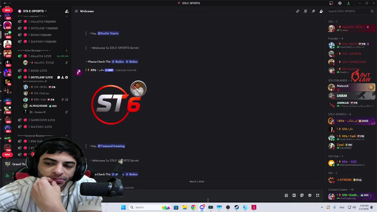Image resolution: width=377 pixels, height=212 pixels.
Task: Select the OUTLAW LIVE voice channel
Action: [x=42, y=77]
